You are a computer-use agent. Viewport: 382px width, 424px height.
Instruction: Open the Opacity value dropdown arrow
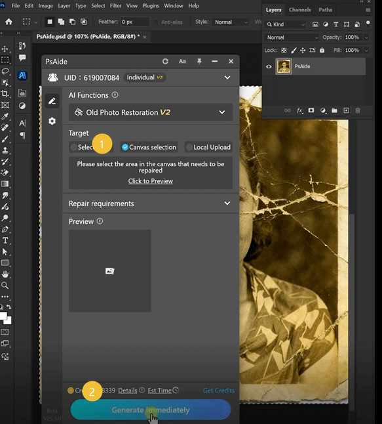pyautogui.click(x=366, y=37)
